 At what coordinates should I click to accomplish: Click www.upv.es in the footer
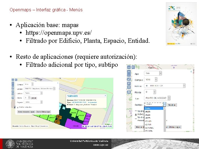click(x=101, y=145)
